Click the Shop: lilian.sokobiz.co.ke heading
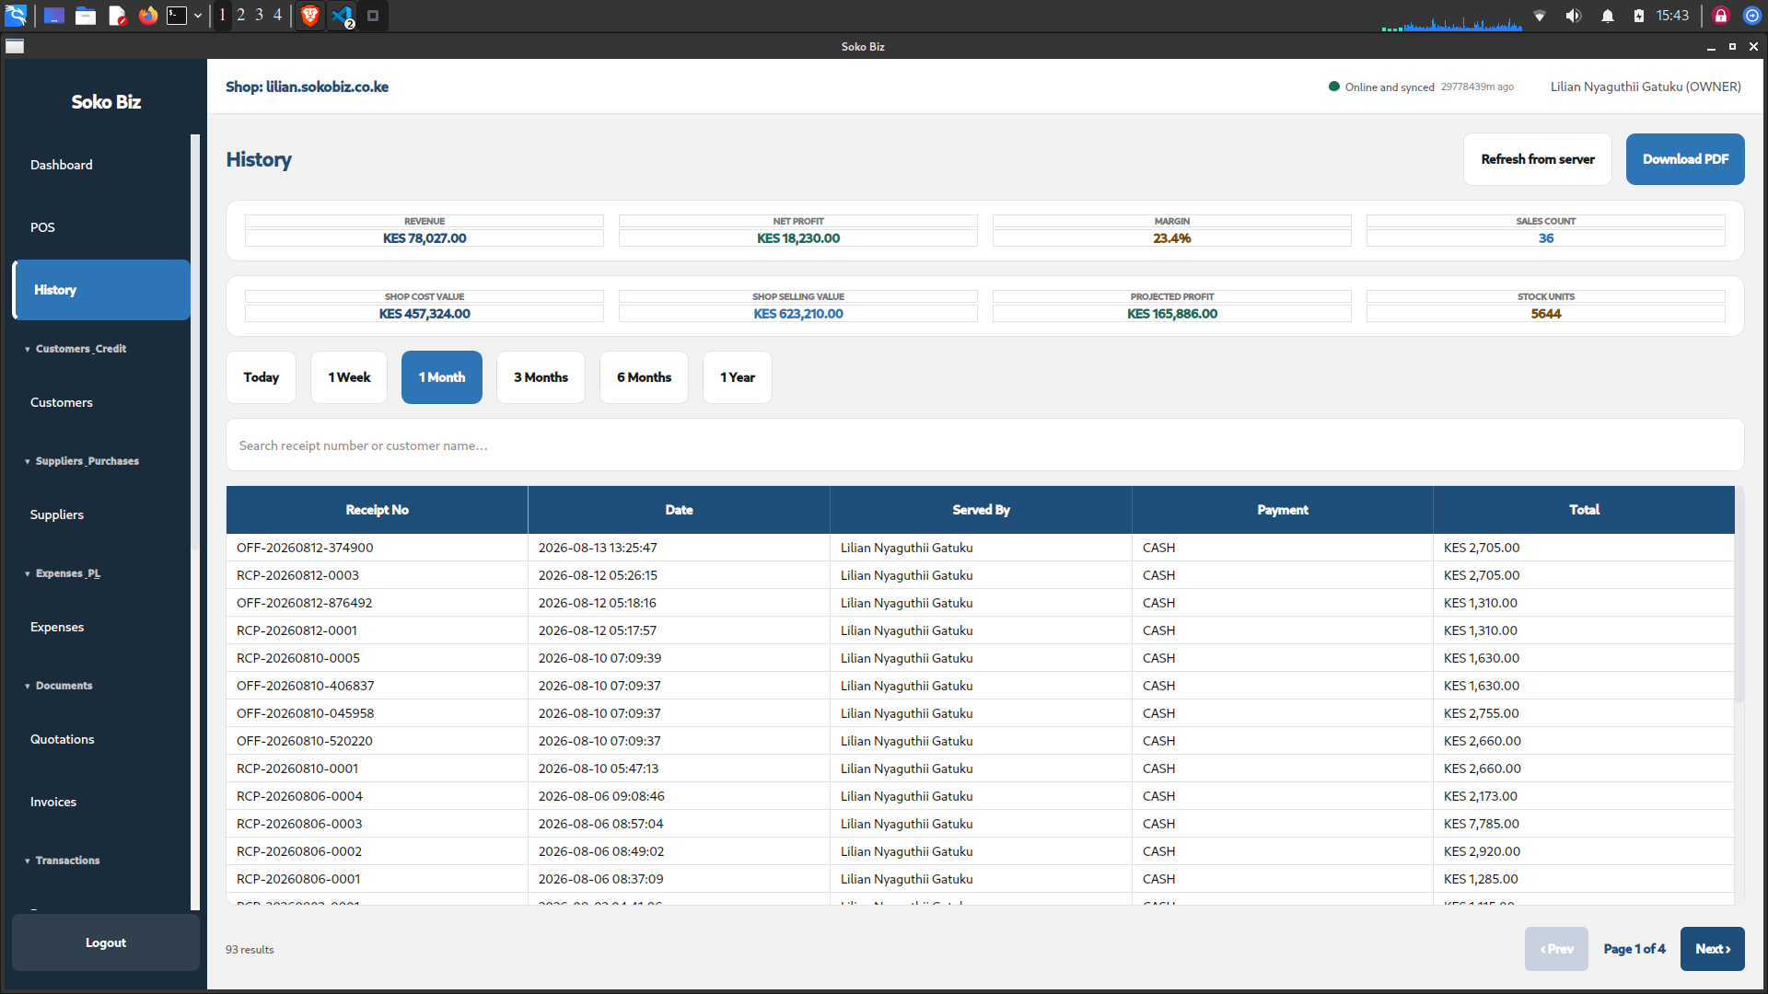 (x=307, y=87)
